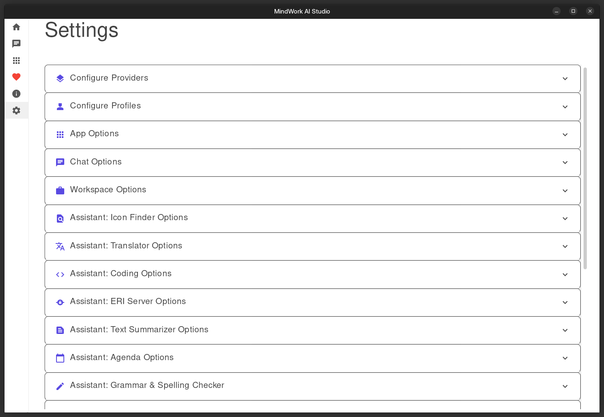Click the Agenda Options calendar icon
Viewport: 604px width, 417px height.
tap(60, 358)
